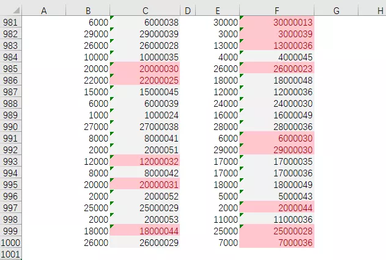Select column D header
The width and height of the screenshot is (386, 260).
tap(188, 10)
